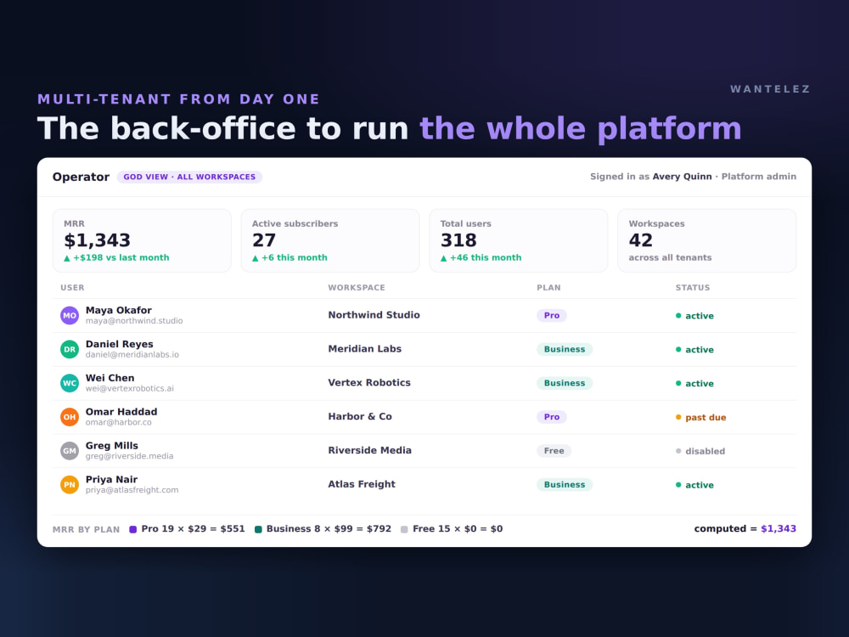Click email greg@riverside.media
Image resolution: width=849 pixels, height=637 pixels.
(x=129, y=456)
